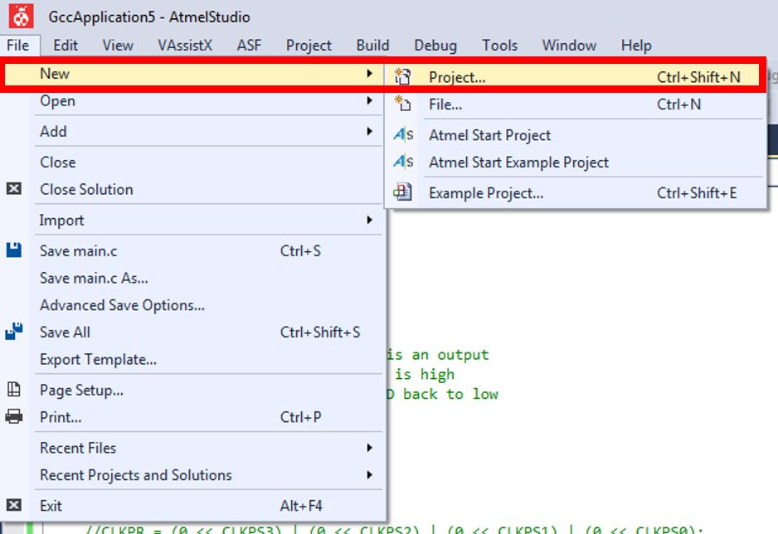778x534 pixels.
Task: Click the 'back to low' code comment
Action: [x=450, y=394]
